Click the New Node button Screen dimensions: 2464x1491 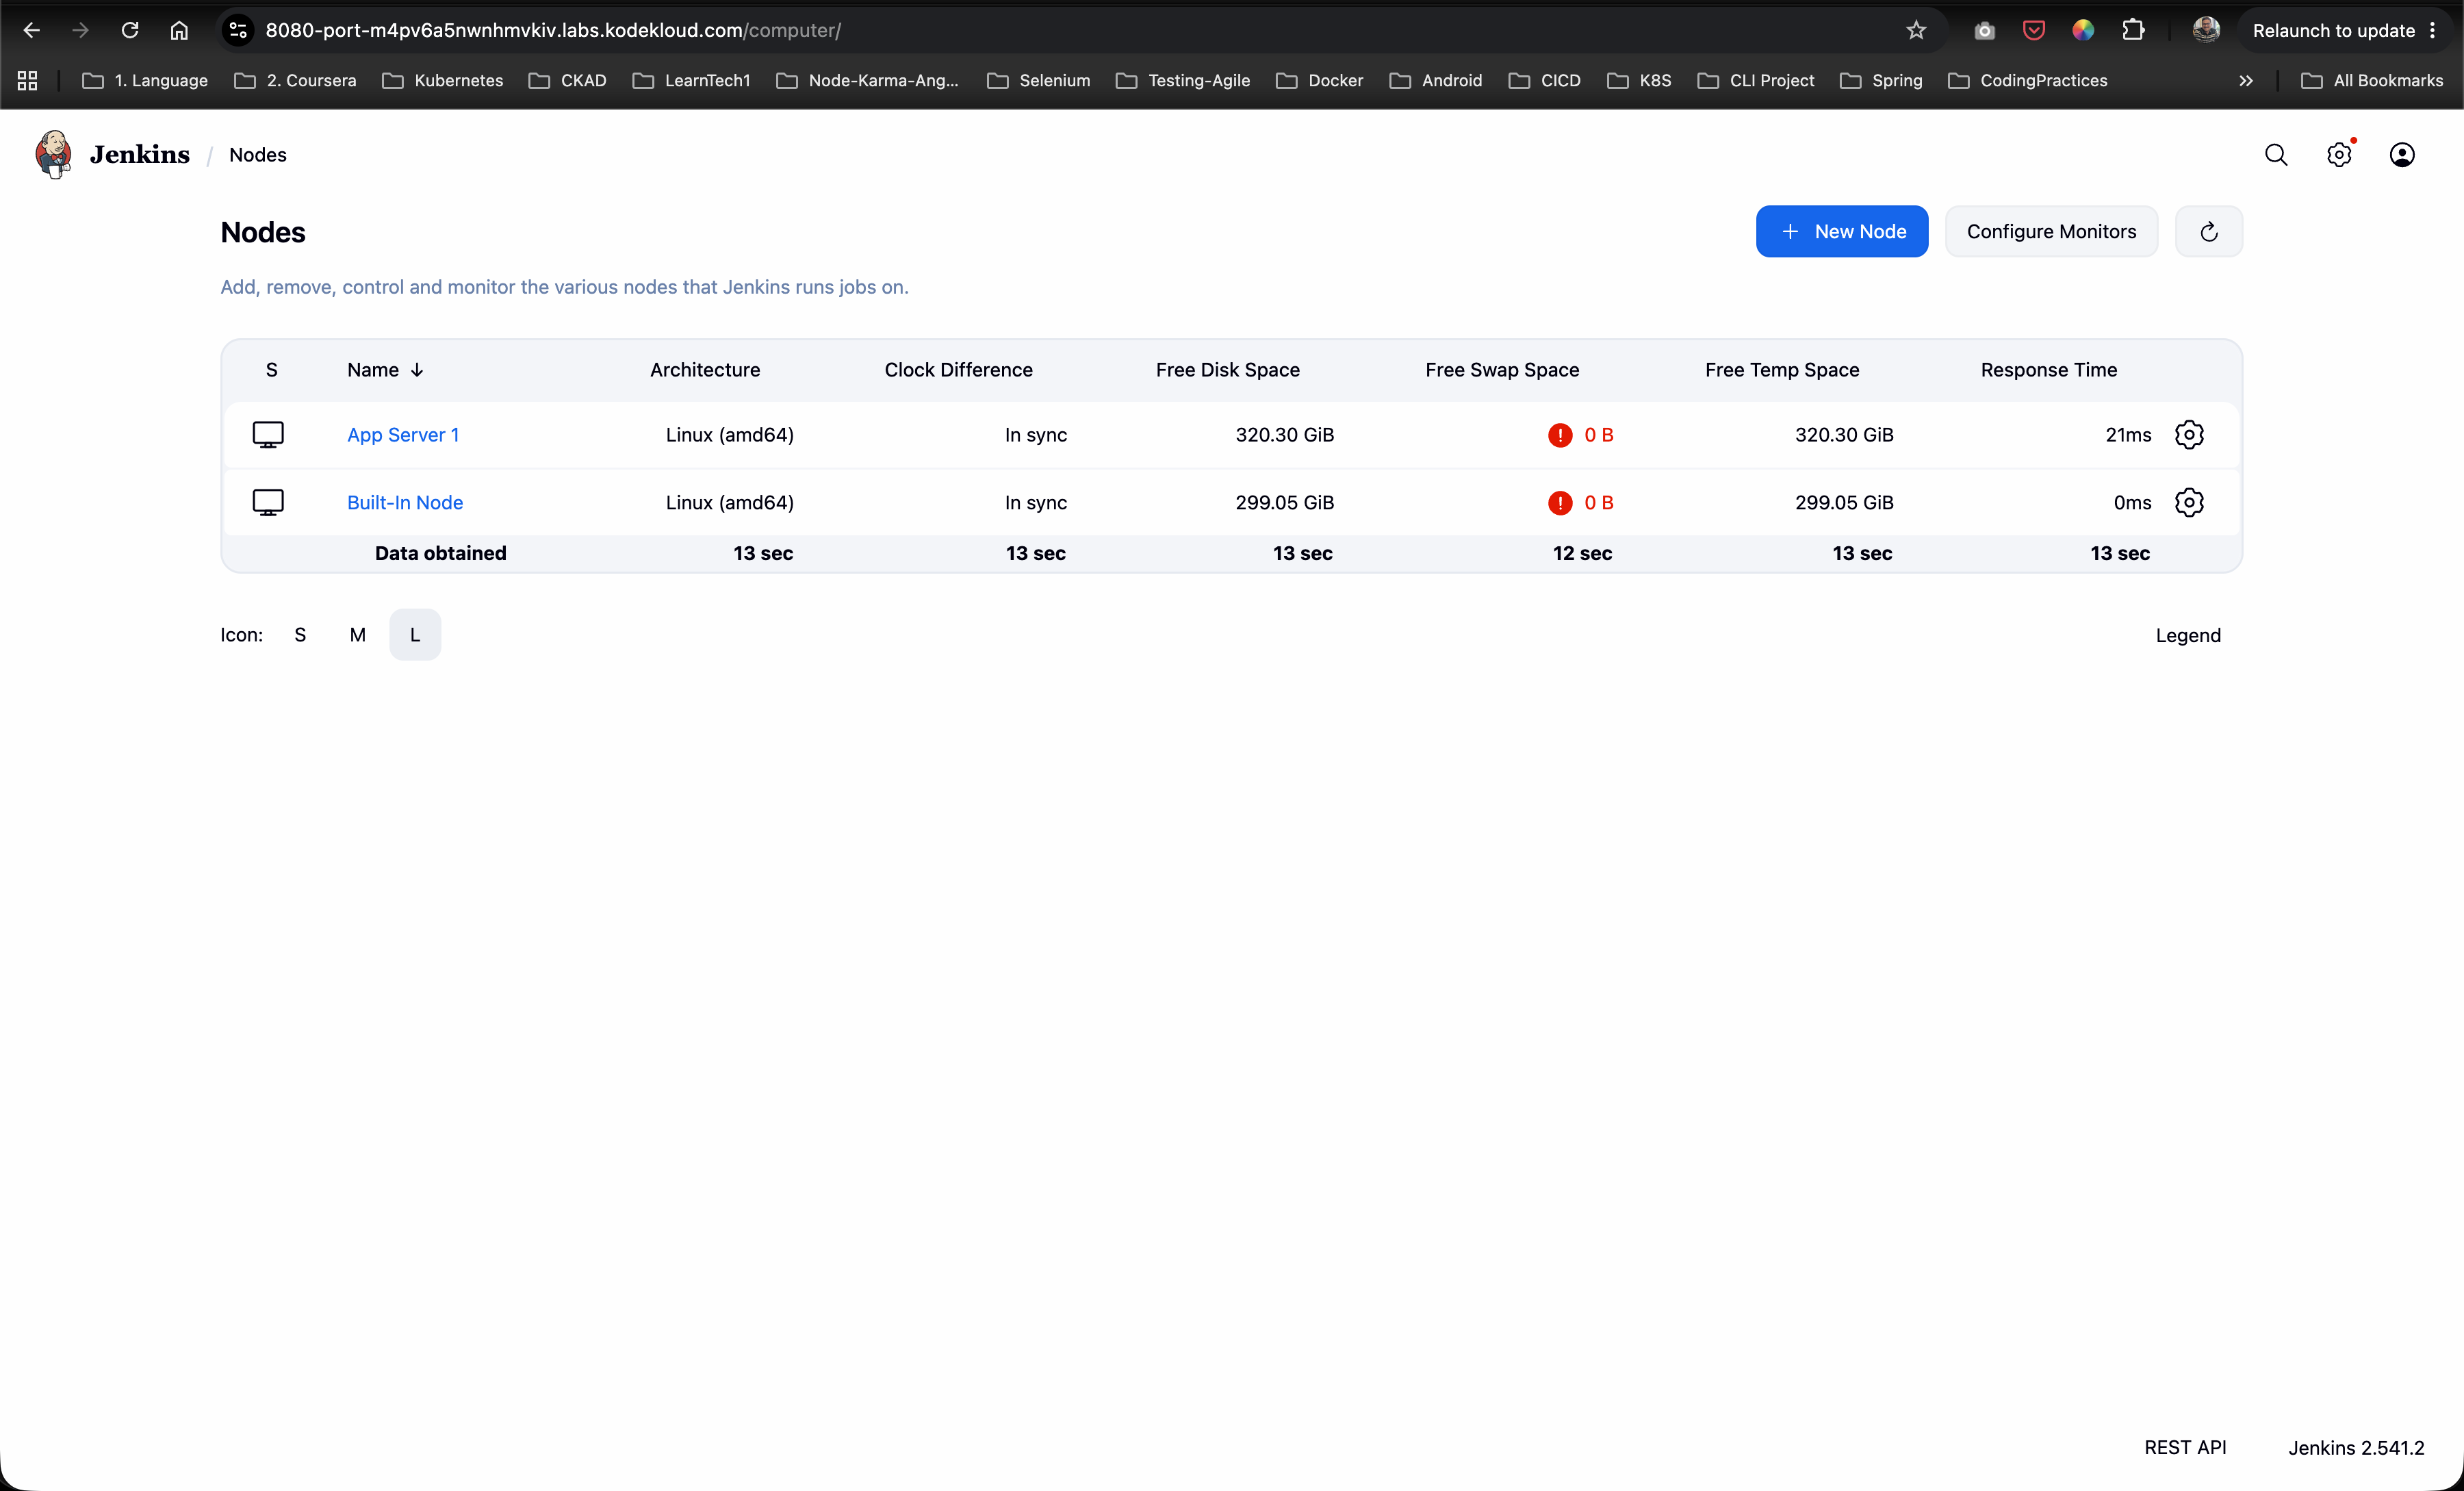1842,231
